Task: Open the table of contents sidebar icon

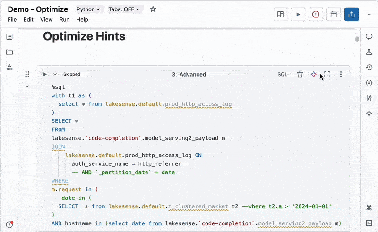Action: (9, 37)
